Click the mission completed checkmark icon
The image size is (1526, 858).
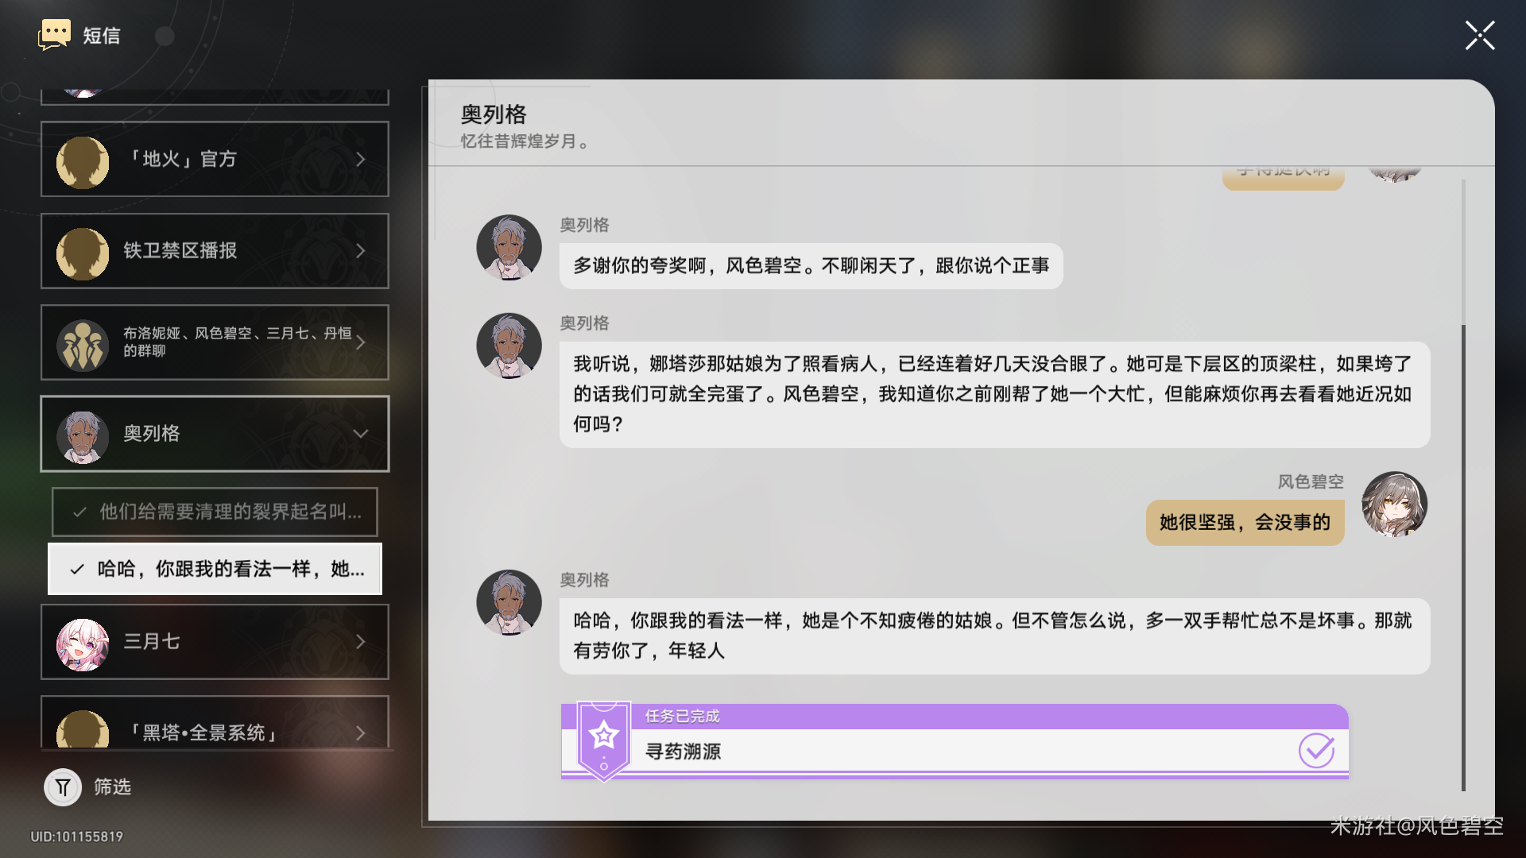click(x=1316, y=751)
